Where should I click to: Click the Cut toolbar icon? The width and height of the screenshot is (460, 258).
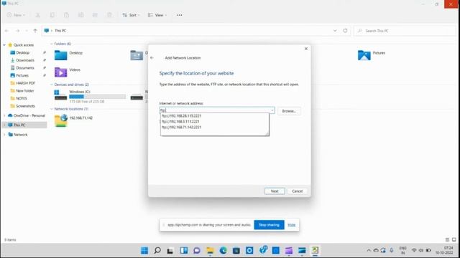(x=38, y=15)
